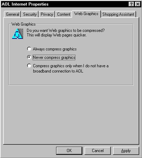Click the 'Always compress graphics' label text
The height and width of the screenshot is (158, 142).
tap(55, 49)
